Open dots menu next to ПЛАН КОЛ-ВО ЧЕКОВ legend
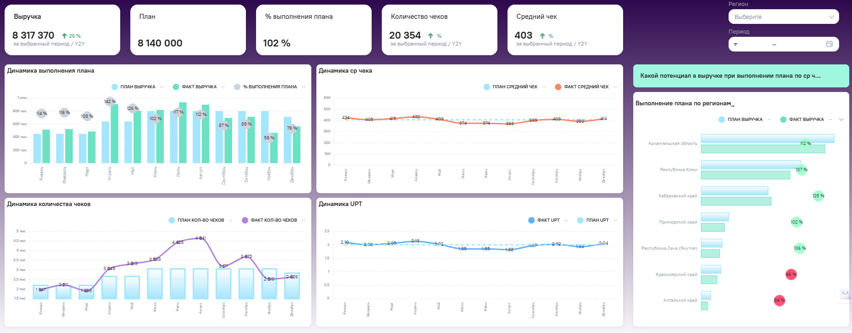 pos(231,220)
